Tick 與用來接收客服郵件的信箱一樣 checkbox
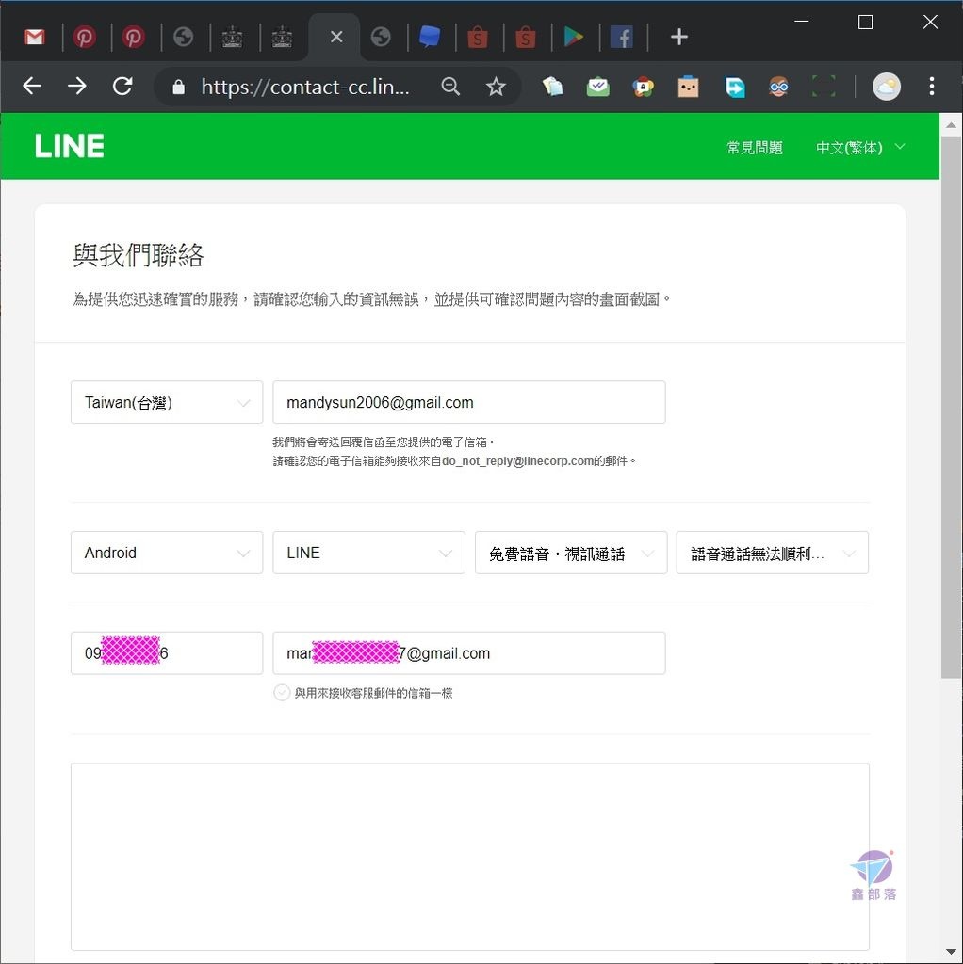 click(282, 693)
